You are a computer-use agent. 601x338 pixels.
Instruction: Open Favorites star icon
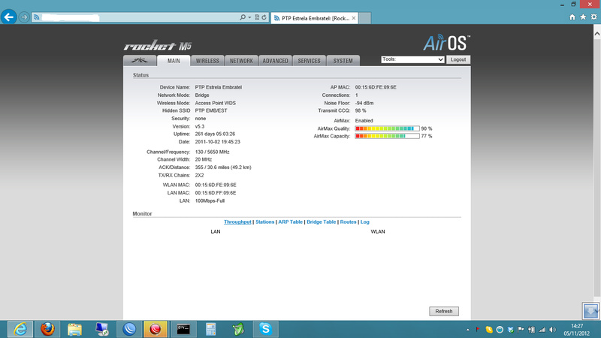pos(583,17)
